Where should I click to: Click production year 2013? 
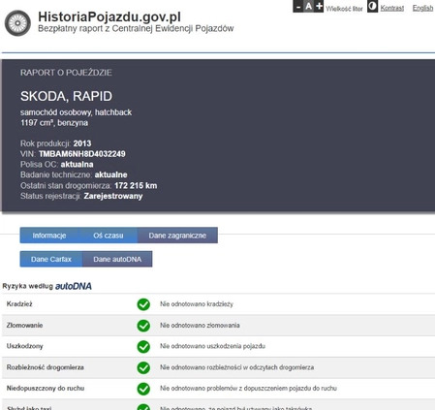tap(82, 143)
